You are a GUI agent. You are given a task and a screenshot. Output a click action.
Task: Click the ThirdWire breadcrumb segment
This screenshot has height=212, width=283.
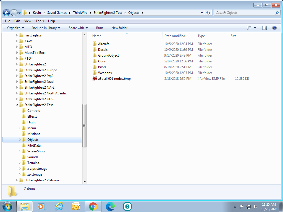coord(80,13)
